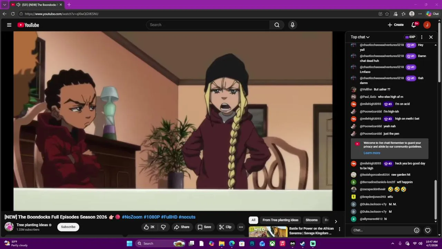442x249 pixels.
Task: Open the Xbox app from the taskbar
Action: coord(272,244)
